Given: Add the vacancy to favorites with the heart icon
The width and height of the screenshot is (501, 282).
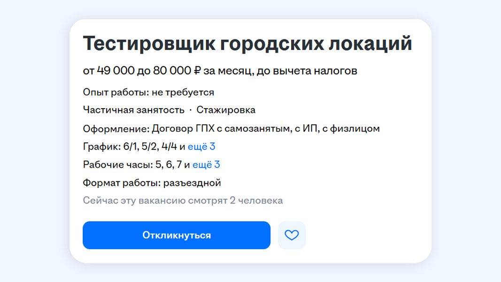Looking at the screenshot, I should pyautogui.click(x=292, y=235).
